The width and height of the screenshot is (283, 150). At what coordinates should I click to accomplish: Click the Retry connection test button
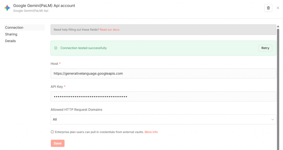pos(265,48)
